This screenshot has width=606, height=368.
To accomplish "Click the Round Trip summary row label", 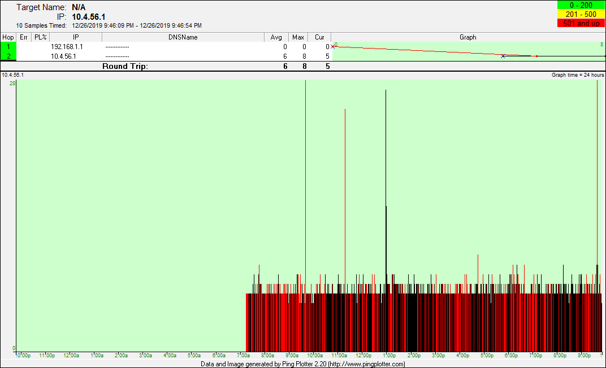I will click(125, 66).
